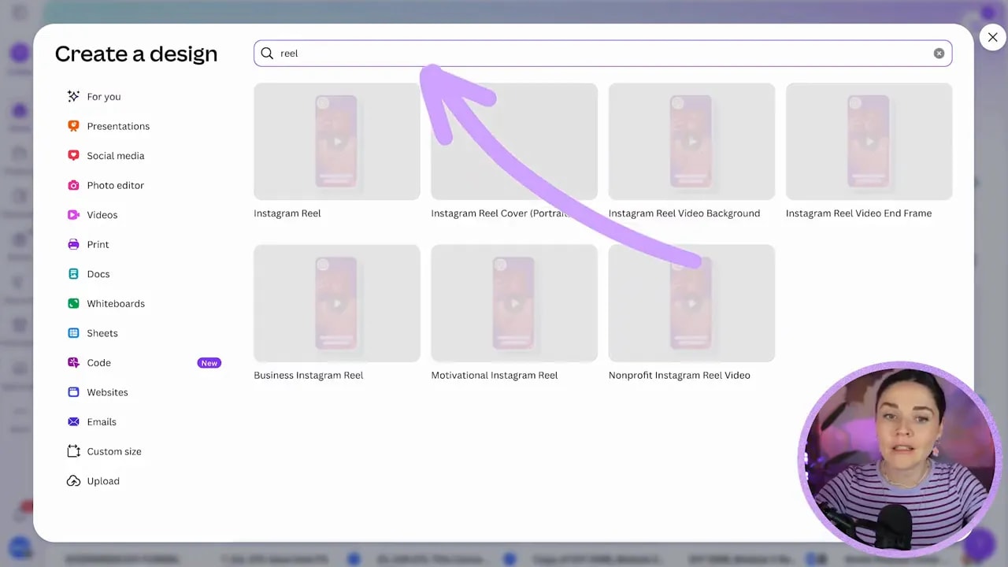Select the Instagram Reel thumbnail
The width and height of the screenshot is (1008, 567).
(x=337, y=141)
